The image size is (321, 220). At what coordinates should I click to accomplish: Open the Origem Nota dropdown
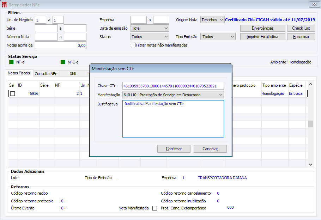click(x=212, y=20)
